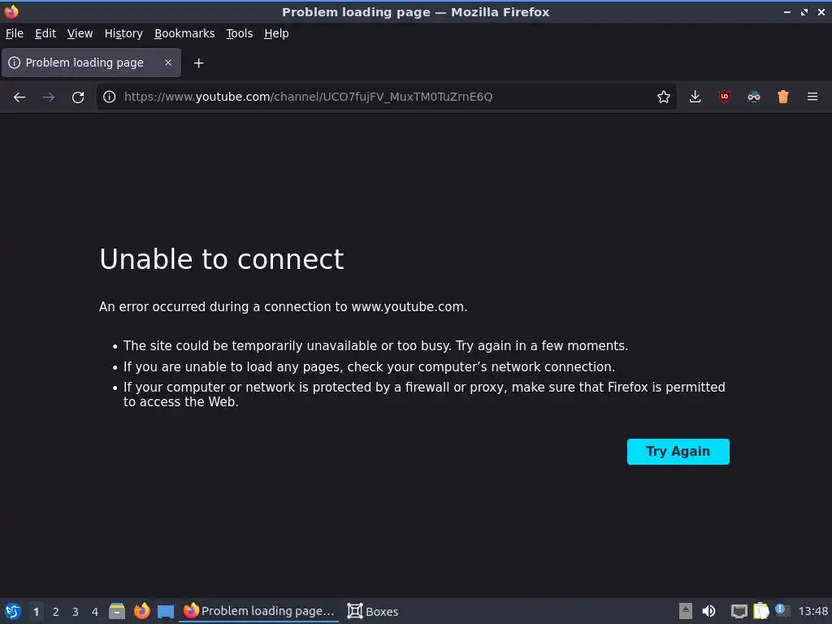Screen dimensions: 832x624
Task: Switch to workspace 3
Action: click(x=76, y=612)
